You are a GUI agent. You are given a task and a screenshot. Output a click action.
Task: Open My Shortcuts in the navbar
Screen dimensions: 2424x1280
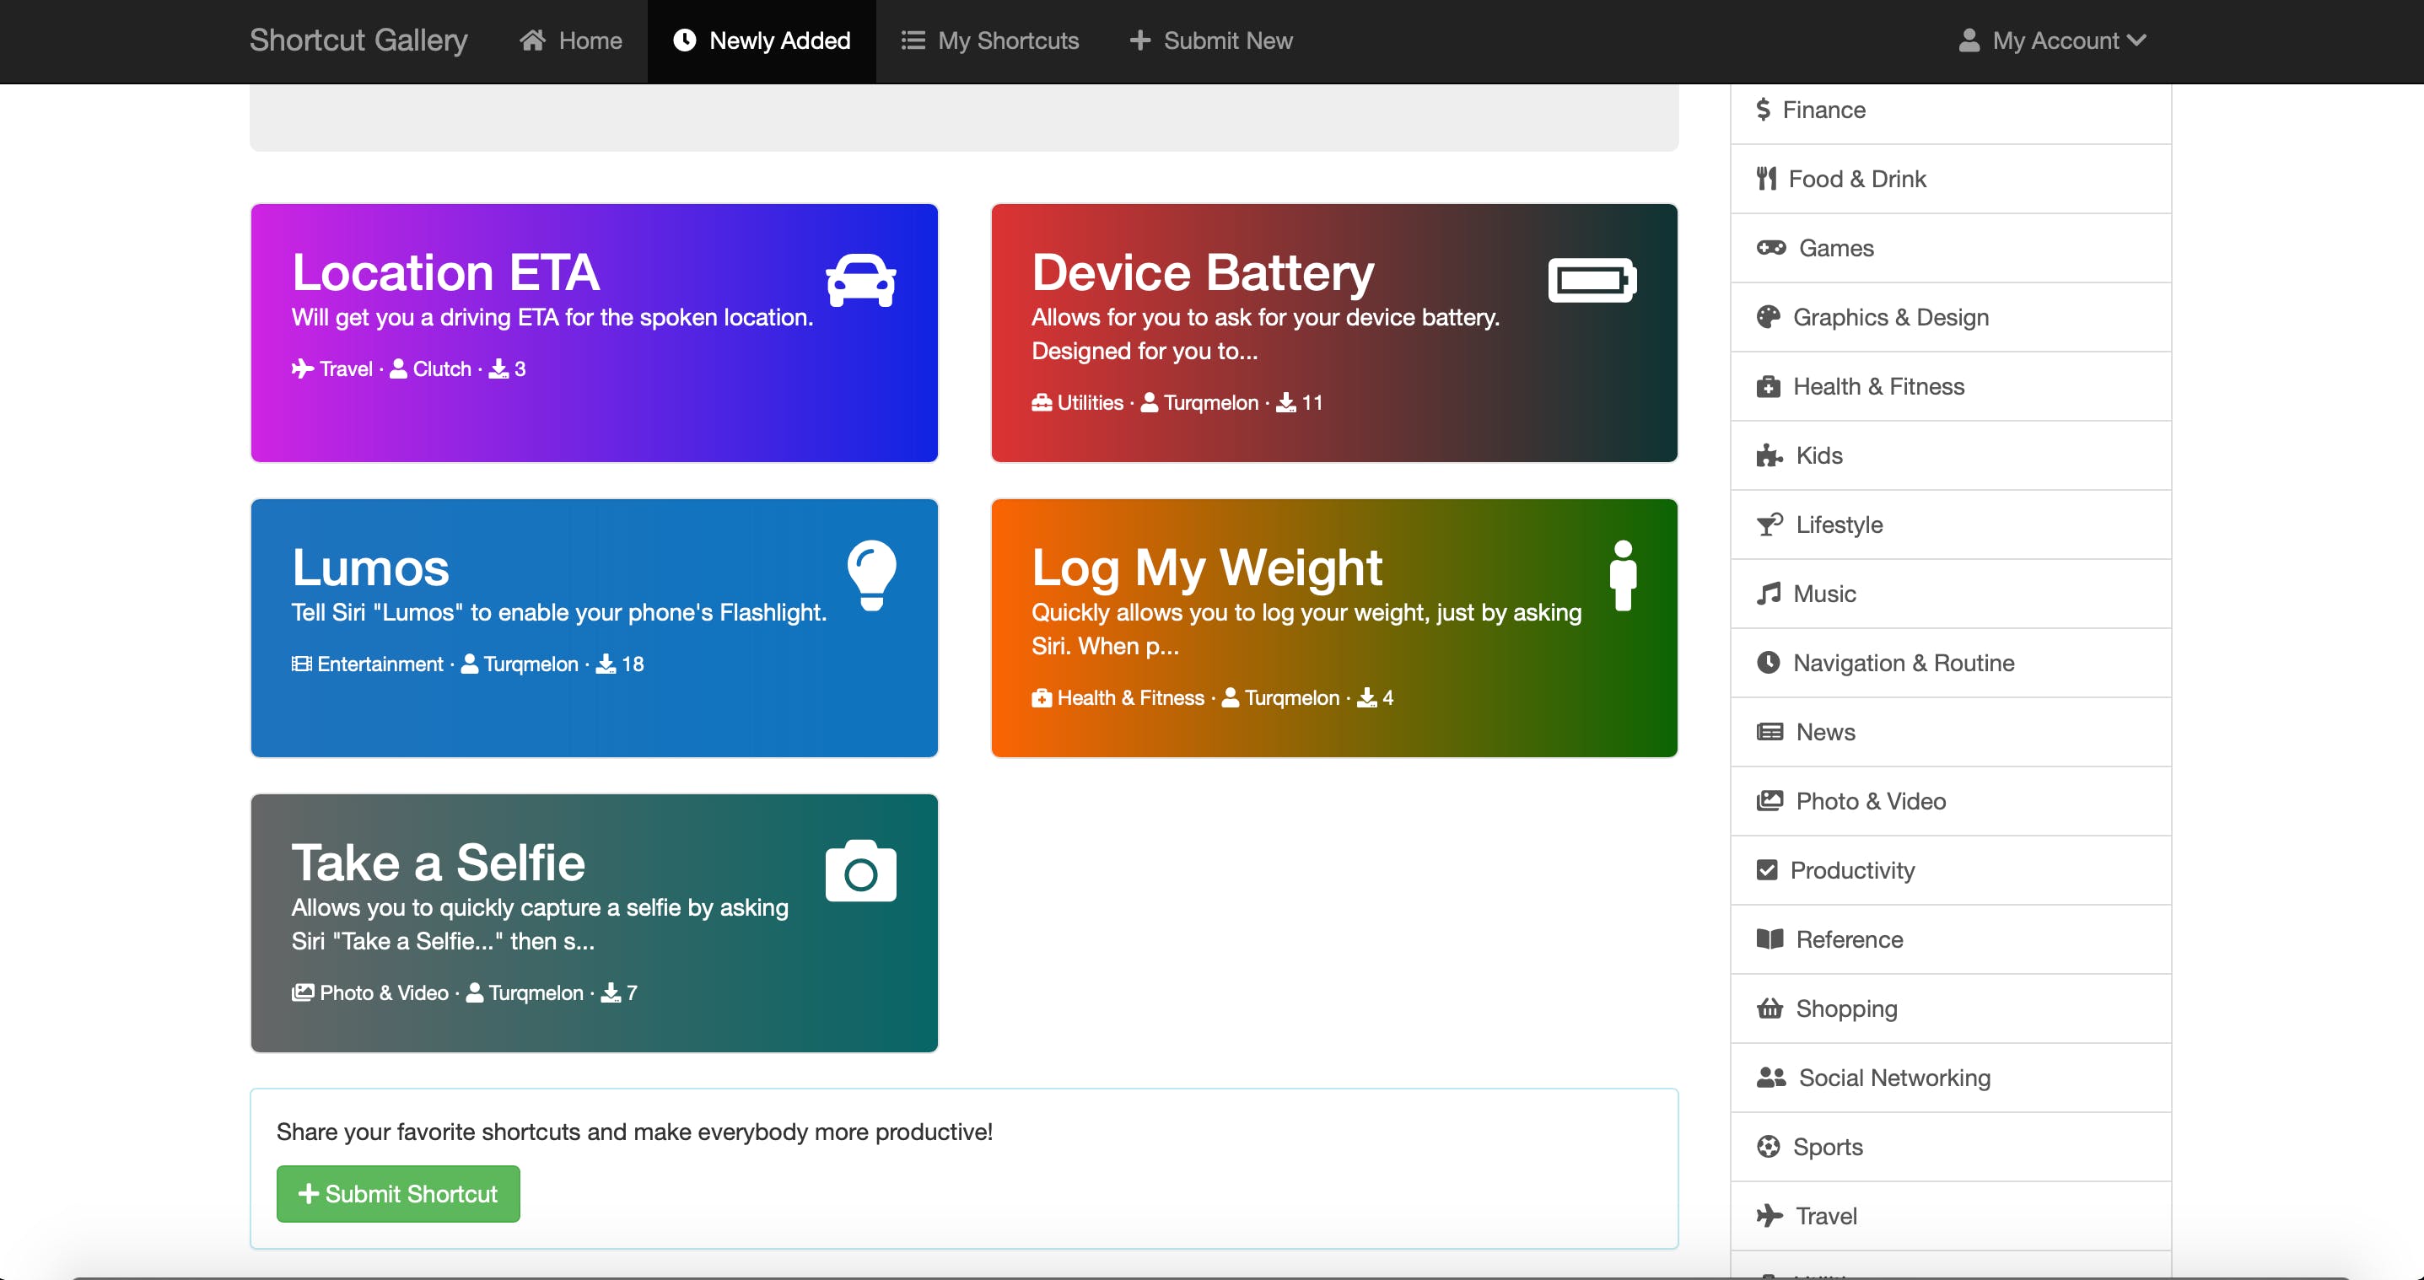[990, 40]
